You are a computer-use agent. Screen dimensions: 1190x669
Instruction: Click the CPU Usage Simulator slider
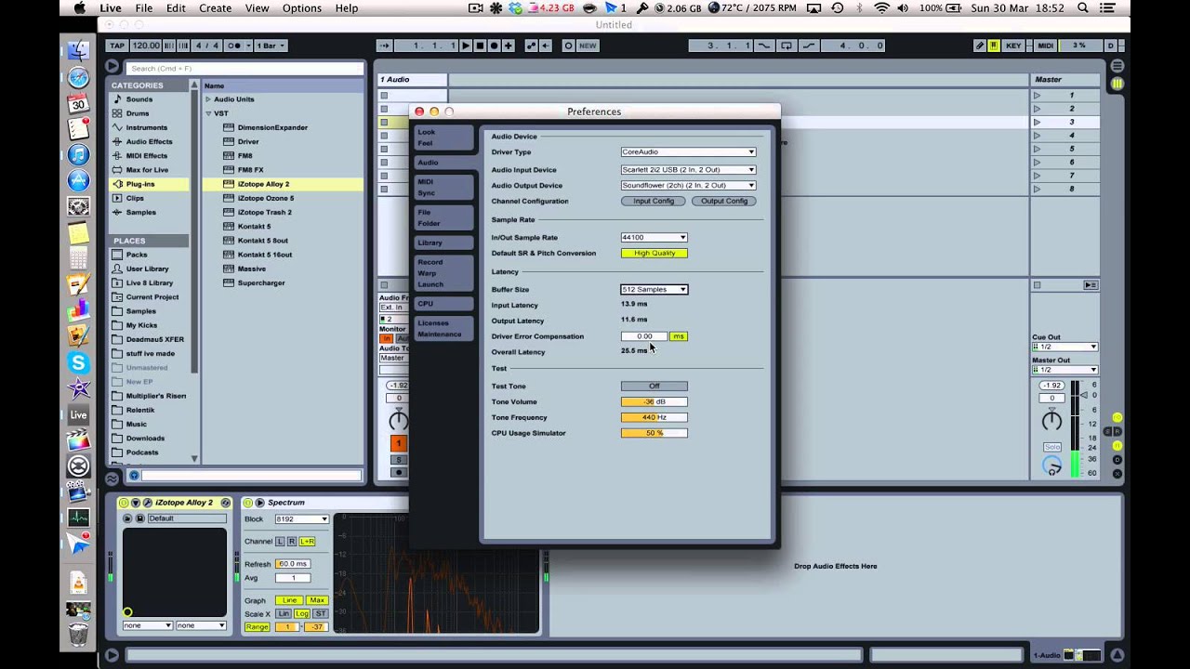(654, 433)
